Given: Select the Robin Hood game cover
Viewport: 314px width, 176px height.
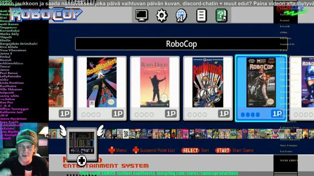Looking at the screenshot, I should 155,82.
